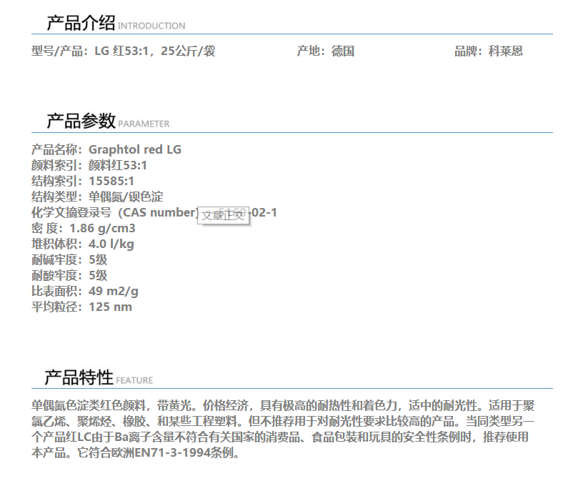
Task: Click the 文章正文 tooltip box
Action: [223, 214]
